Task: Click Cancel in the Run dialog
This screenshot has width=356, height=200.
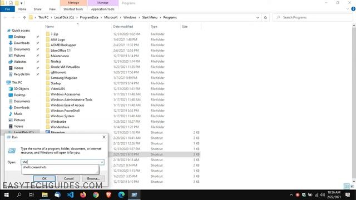Action: 68,178
